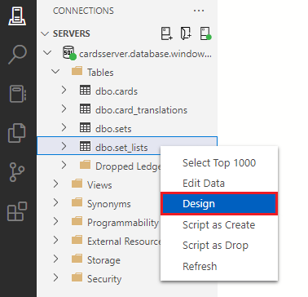Open the Source Control icon
Image resolution: width=308 pixels, height=297 pixels.
17,172
